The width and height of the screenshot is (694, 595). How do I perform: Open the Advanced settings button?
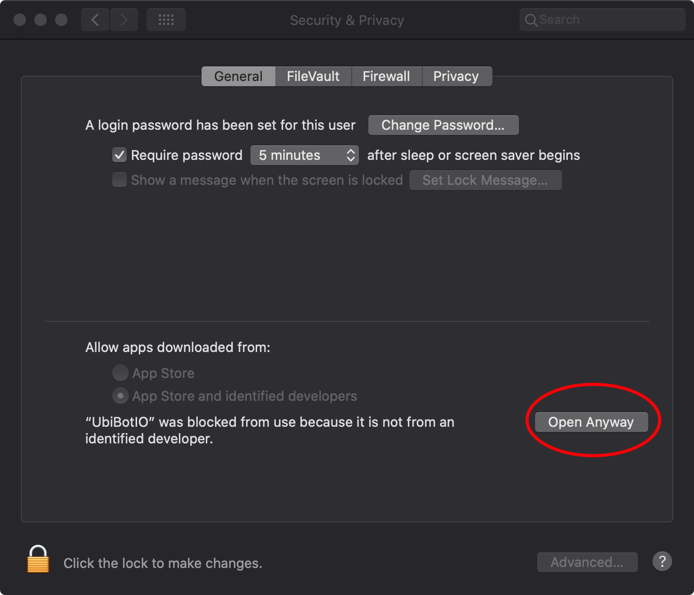[587, 562]
